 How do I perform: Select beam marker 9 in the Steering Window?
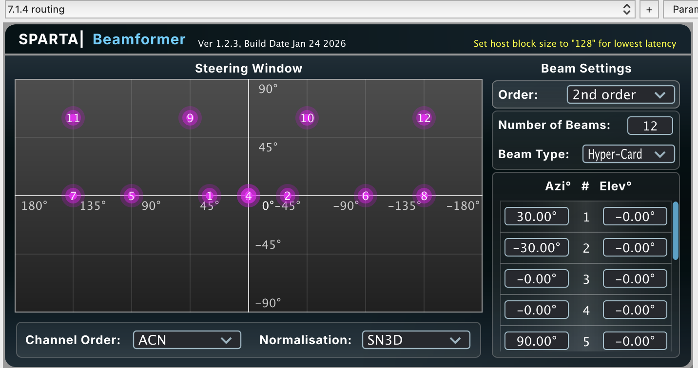190,118
